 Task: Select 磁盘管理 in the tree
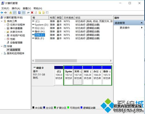[x=15, y=50]
